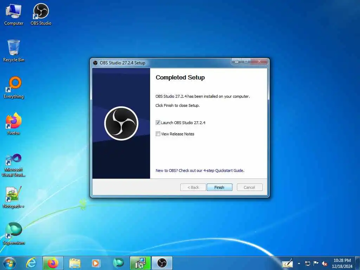This screenshot has width=360, height=270.
Task: Click the OBS Studio taskbar button
Action: pyautogui.click(x=162, y=263)
